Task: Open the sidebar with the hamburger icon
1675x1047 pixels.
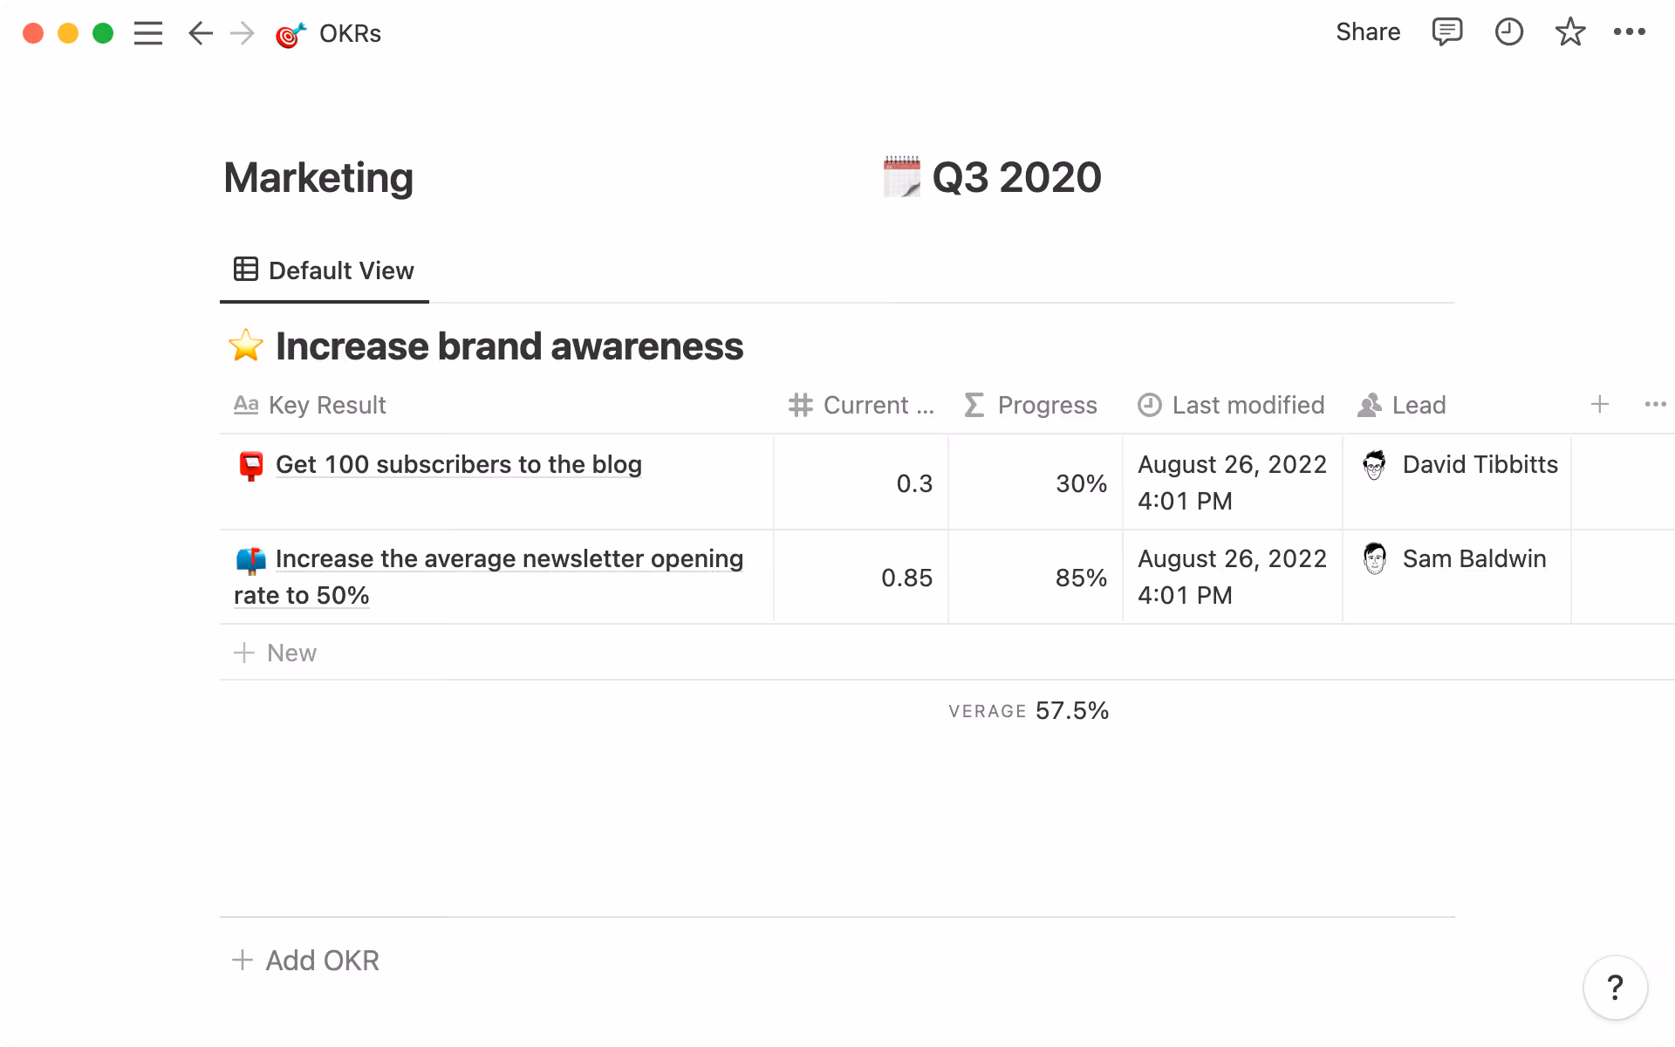Action: [x=148, y=33]
